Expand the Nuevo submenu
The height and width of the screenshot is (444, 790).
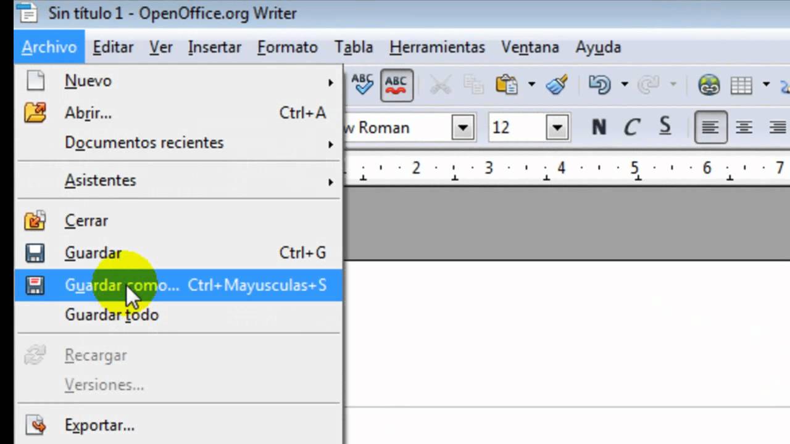178,81
